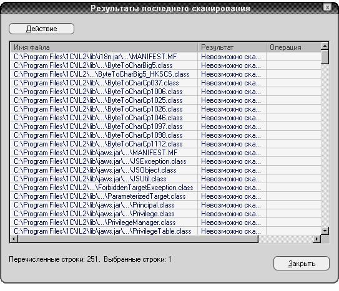
Task: Sort by the Имя файла column header
Action: click(104, 47)
